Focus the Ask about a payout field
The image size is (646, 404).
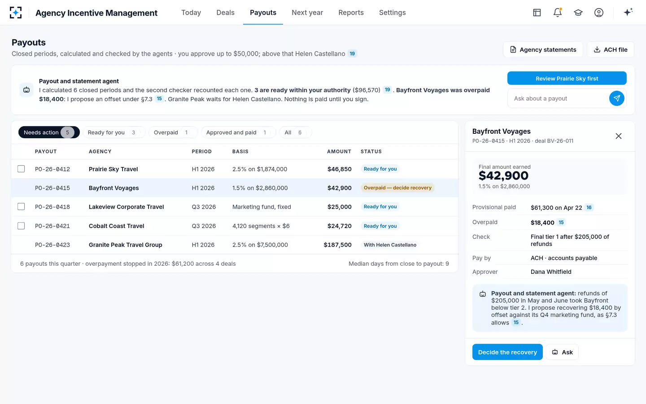(558, 98)
